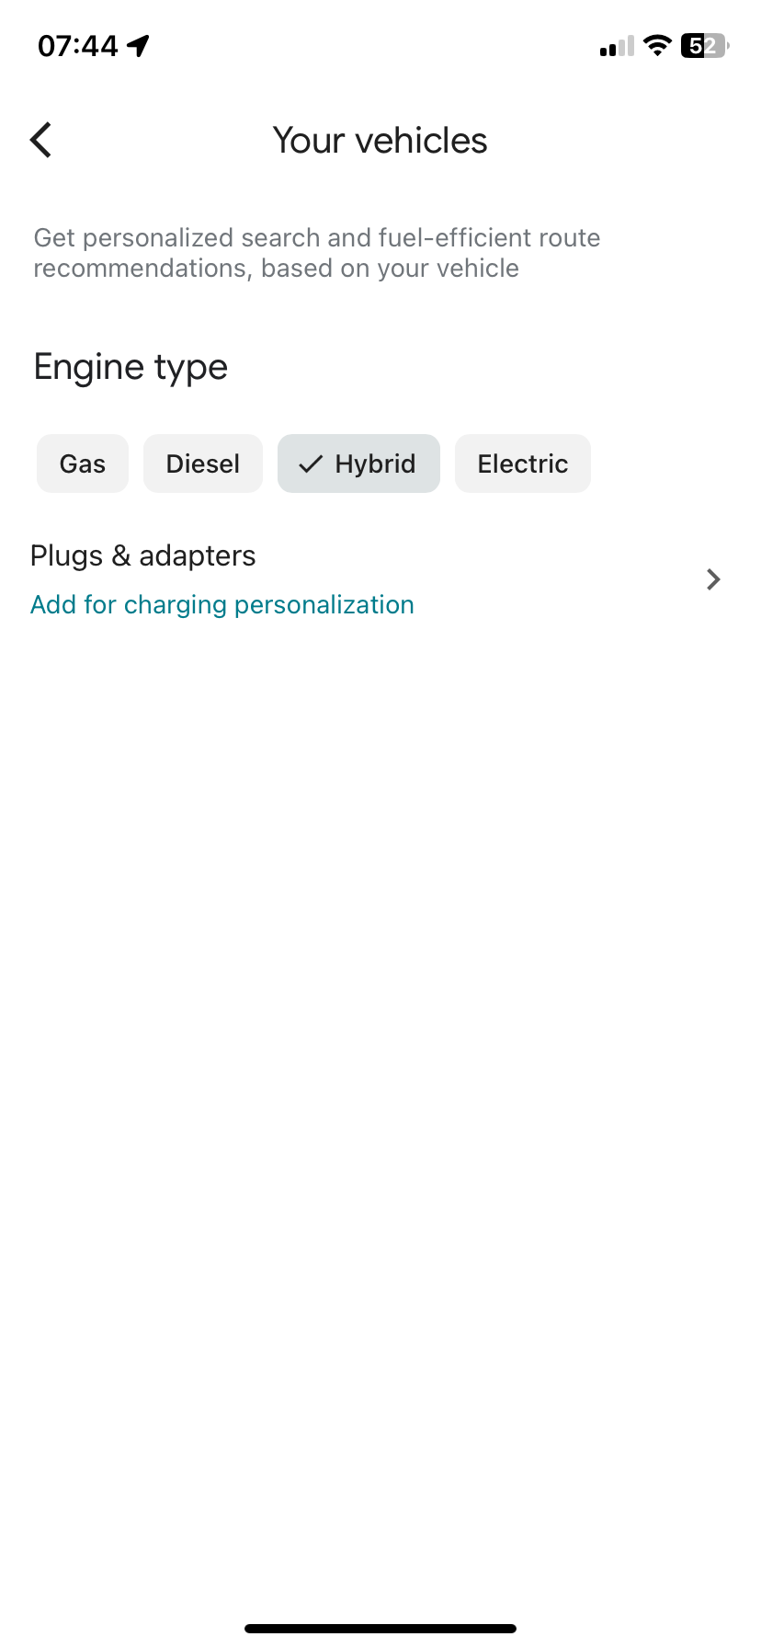Tap the checkmark on the Hybrid chip
Viewport: 761px width, 1648px height.
pos(311,464)
